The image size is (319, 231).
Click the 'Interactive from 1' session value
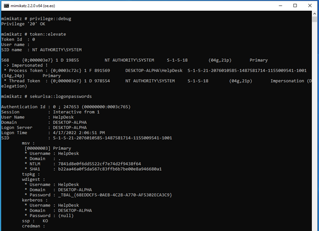[x=76, y=112]
